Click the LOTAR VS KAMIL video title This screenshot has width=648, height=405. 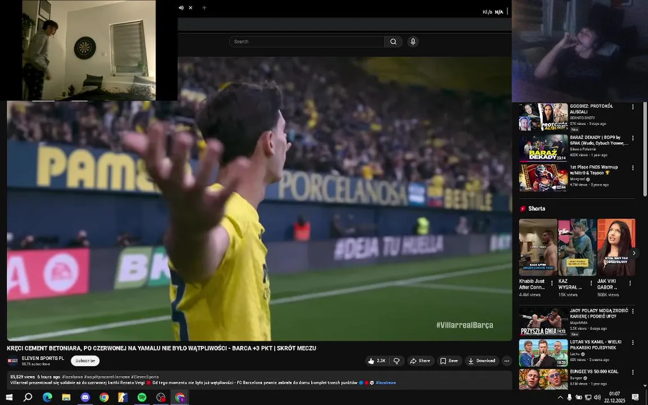(596, 345)
